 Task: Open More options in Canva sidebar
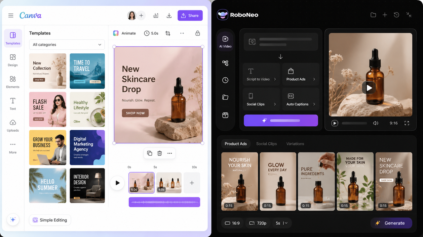click(x=13, y=147)
